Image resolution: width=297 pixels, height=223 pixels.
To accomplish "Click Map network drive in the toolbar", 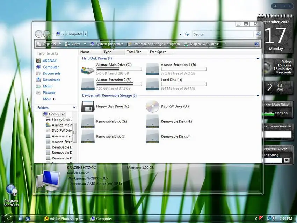I will pos(202,44).
